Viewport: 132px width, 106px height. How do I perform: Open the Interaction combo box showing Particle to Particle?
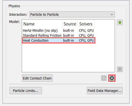coord(72,14)
